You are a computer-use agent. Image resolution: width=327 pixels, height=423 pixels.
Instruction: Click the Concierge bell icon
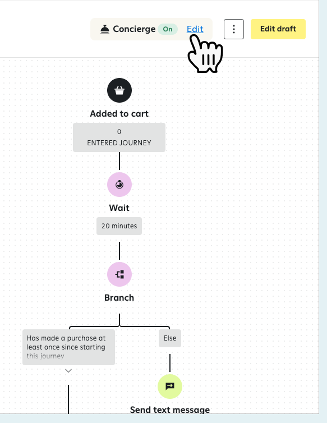pyautogui.click(x=105, y=29)
